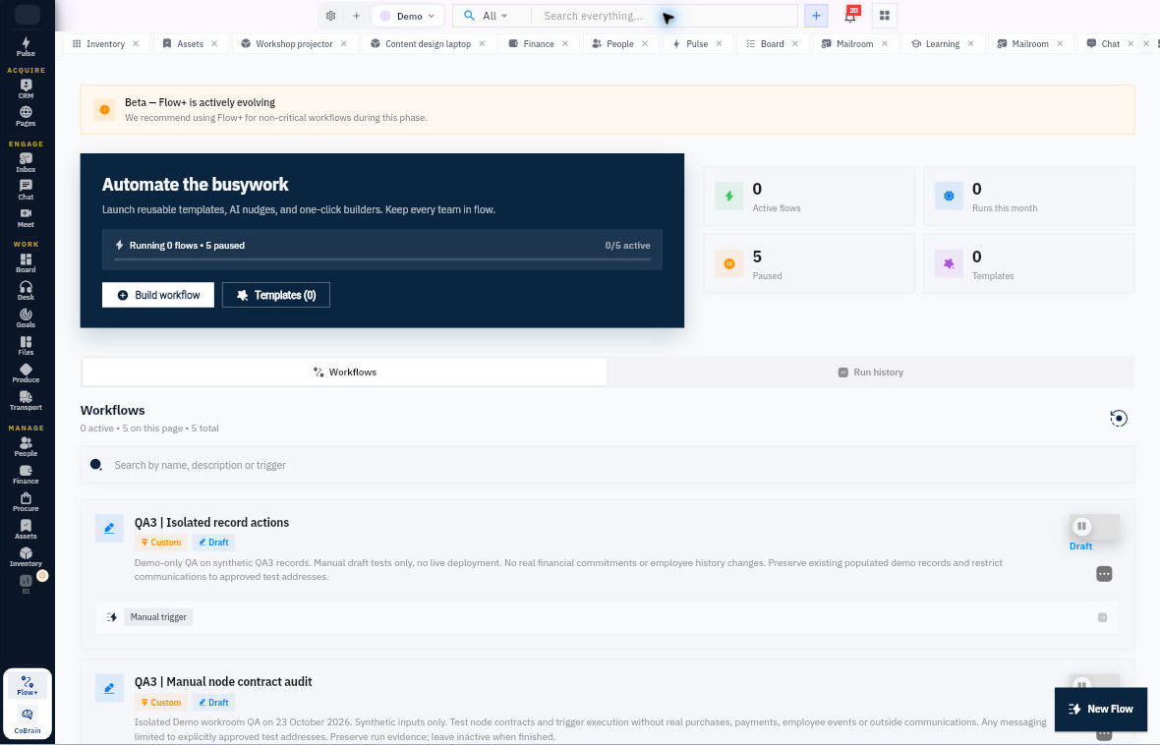Open Desk in the sidebar
This screenshot has height=745, width=1160.
[26, 290]
